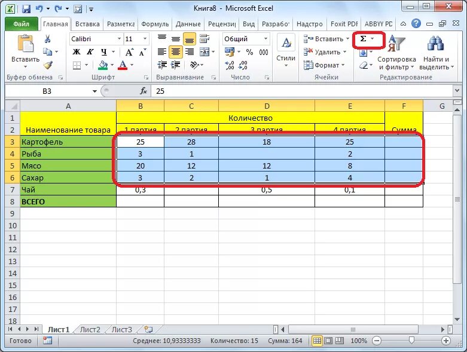Toggle middle vertical alignment
Screen dimensions: 467x352
pos(176,39)
